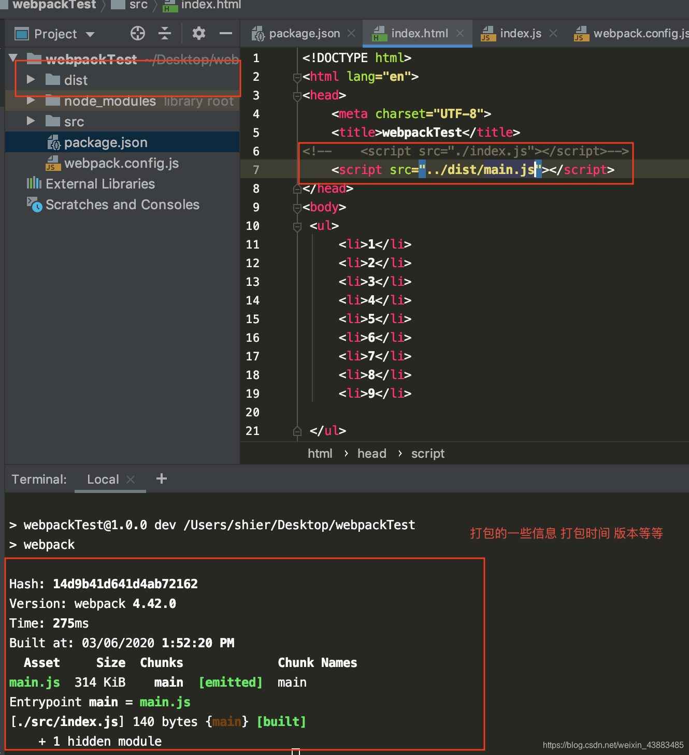Open Project panel settings gear
The width and height of the screenshot is (689, 755).
(x=199, y=34)
